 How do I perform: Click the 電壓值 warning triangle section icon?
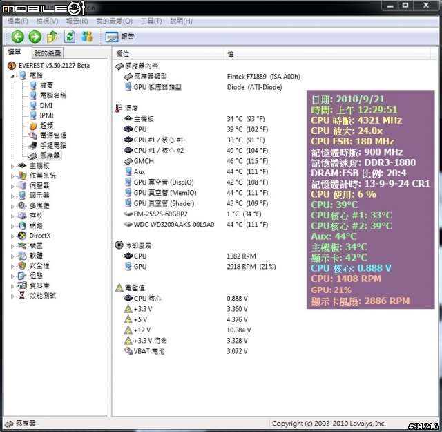pos(119,288)
